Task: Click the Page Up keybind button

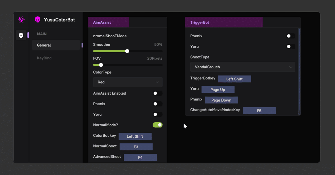Action: pos(218,90)
